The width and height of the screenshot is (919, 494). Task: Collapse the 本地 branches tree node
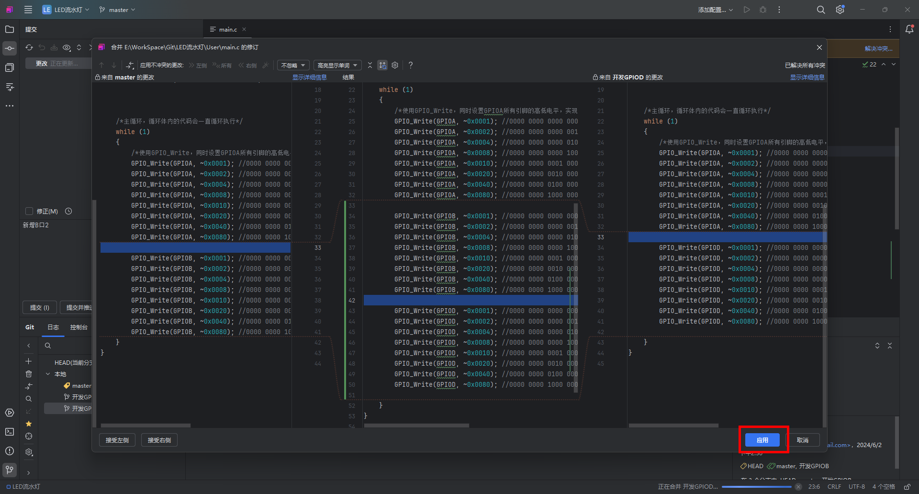(48, 374)
